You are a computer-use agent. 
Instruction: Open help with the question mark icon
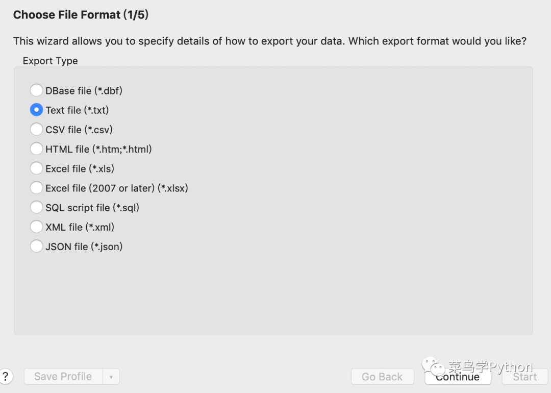coord(5,377)
